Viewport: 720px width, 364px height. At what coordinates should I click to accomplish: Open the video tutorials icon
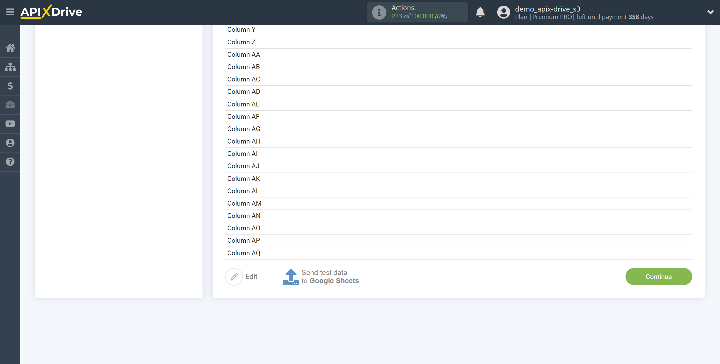click(x=10, y=124)
